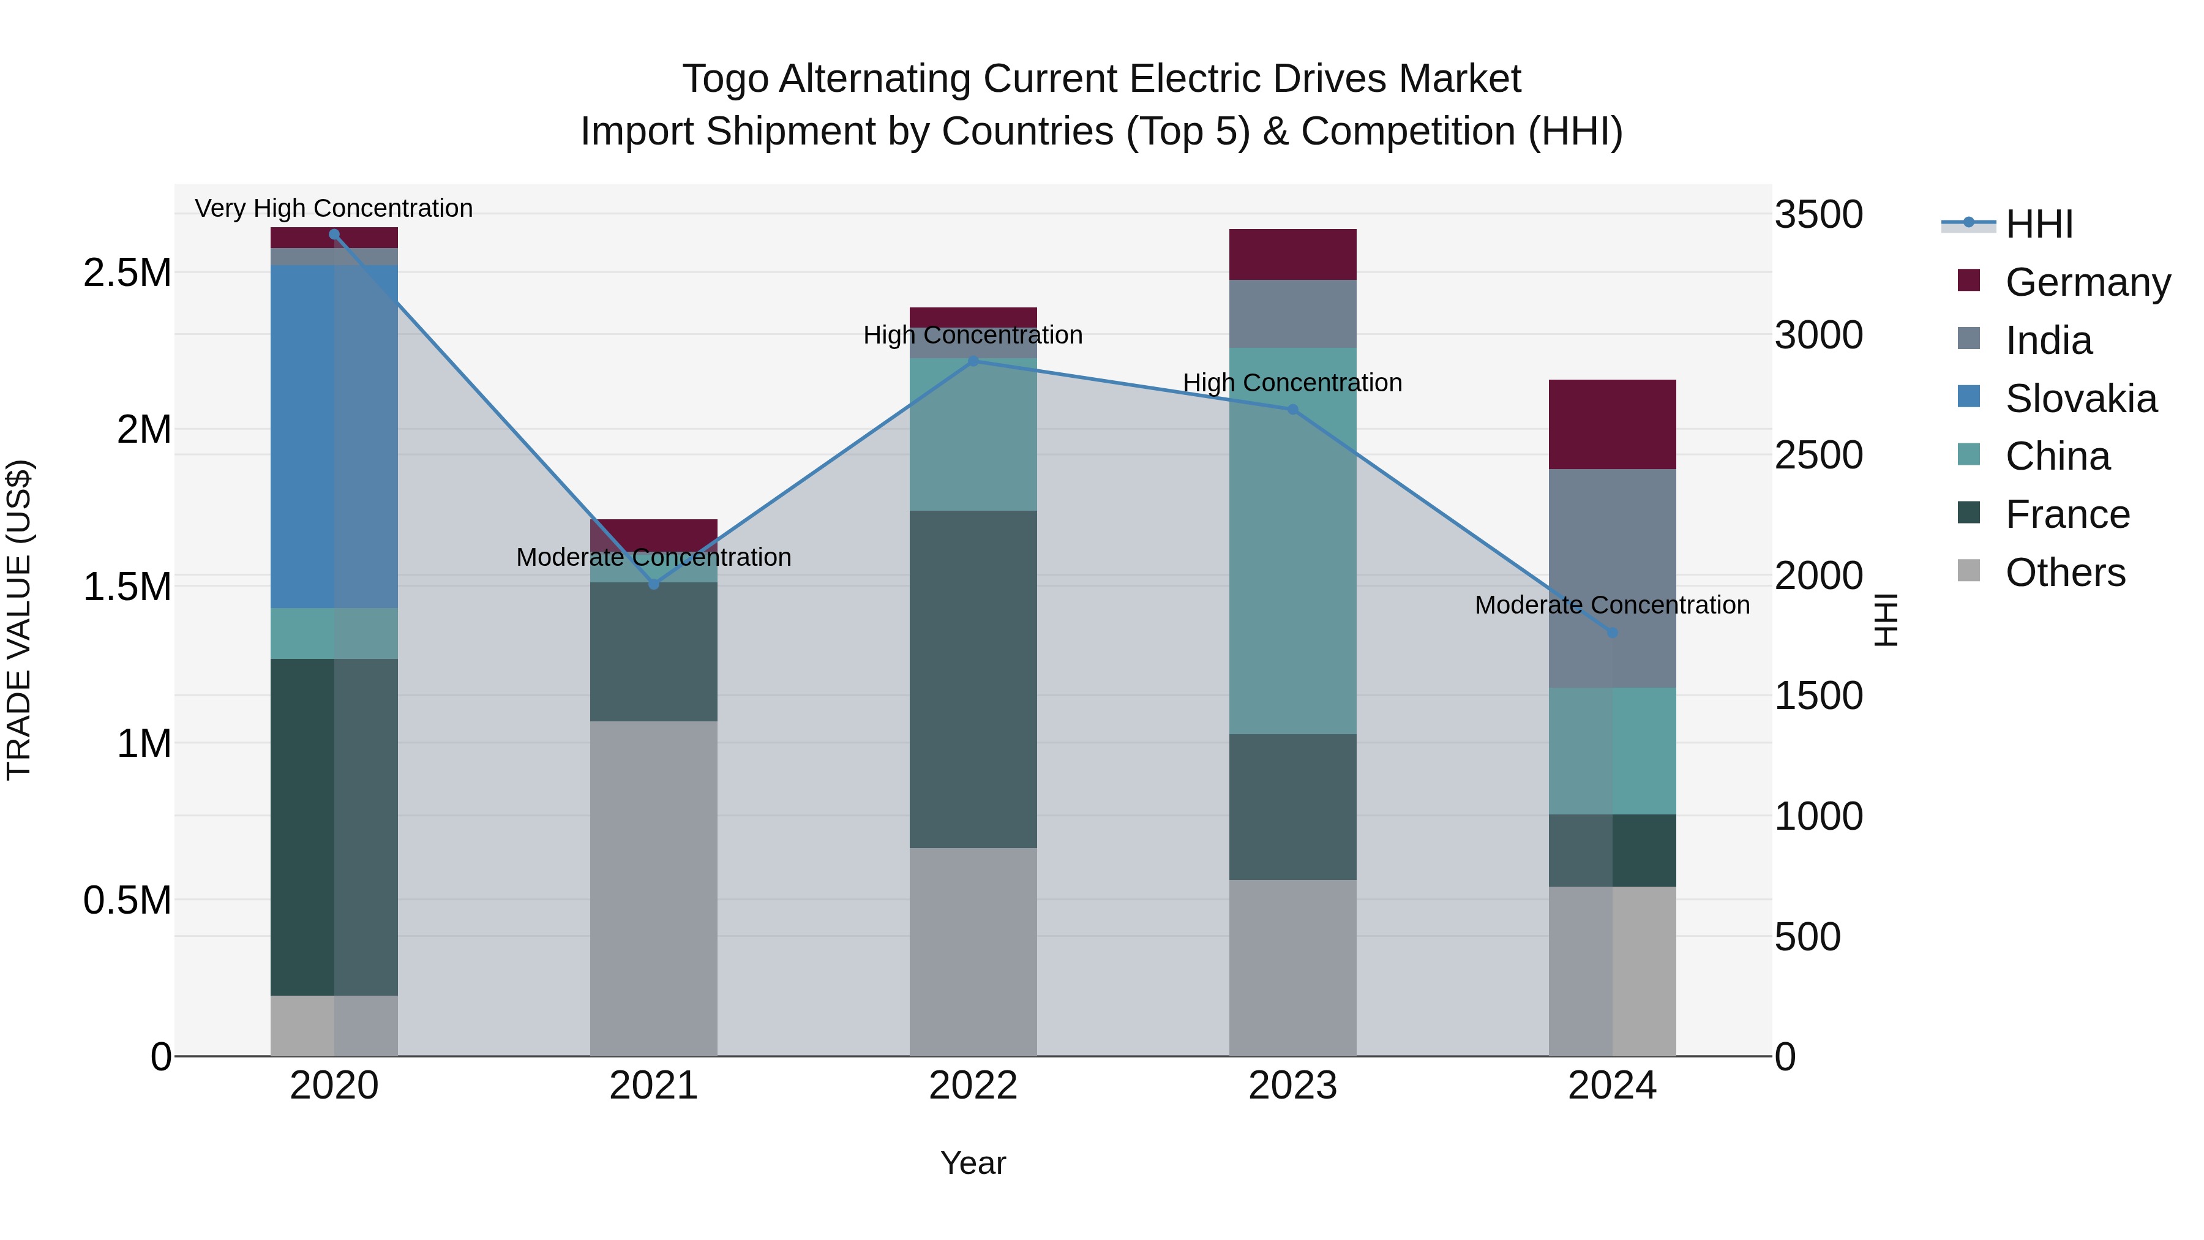Toggle the France legend entry
Viewport: 2204px width, 1240px height.
click(2043, 514)
